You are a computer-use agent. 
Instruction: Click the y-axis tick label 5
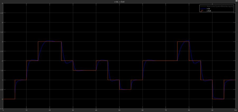pyautogui.click(x=2, y=3)
